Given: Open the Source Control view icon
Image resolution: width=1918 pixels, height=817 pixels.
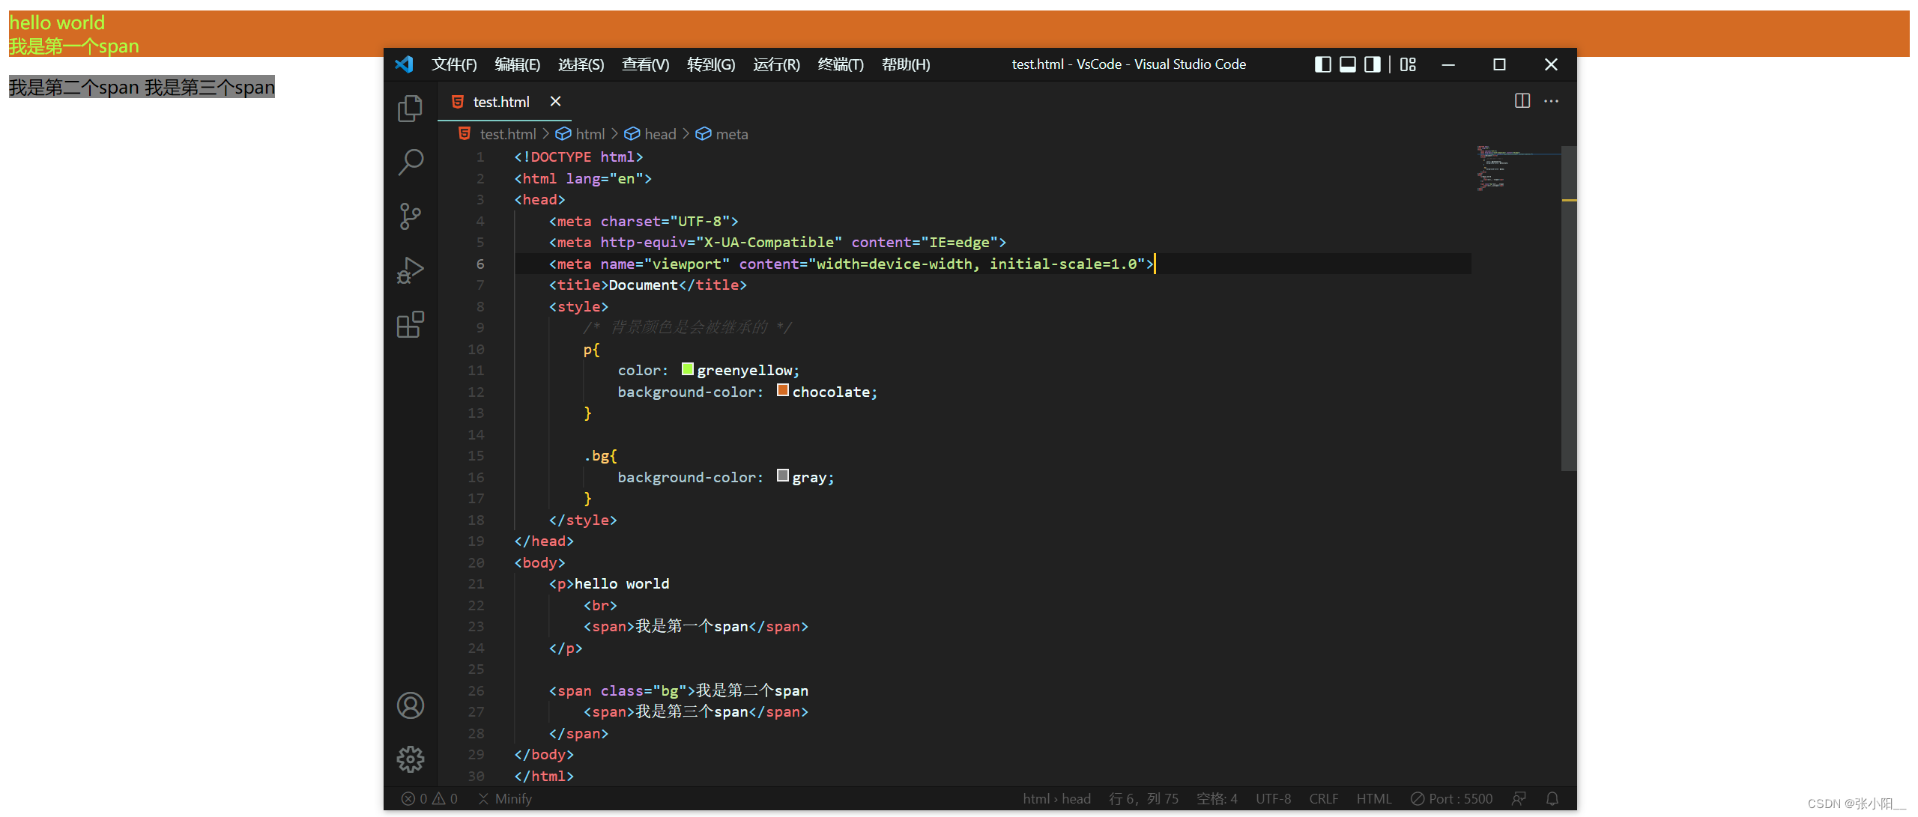Looking at the screenshot, I should (x=410, y=216).
